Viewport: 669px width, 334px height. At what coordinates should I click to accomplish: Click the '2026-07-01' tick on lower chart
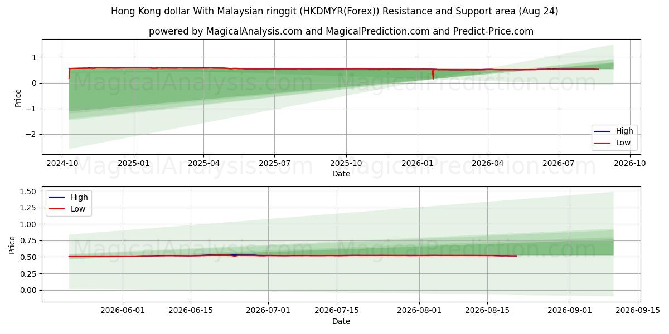[269, 311]
